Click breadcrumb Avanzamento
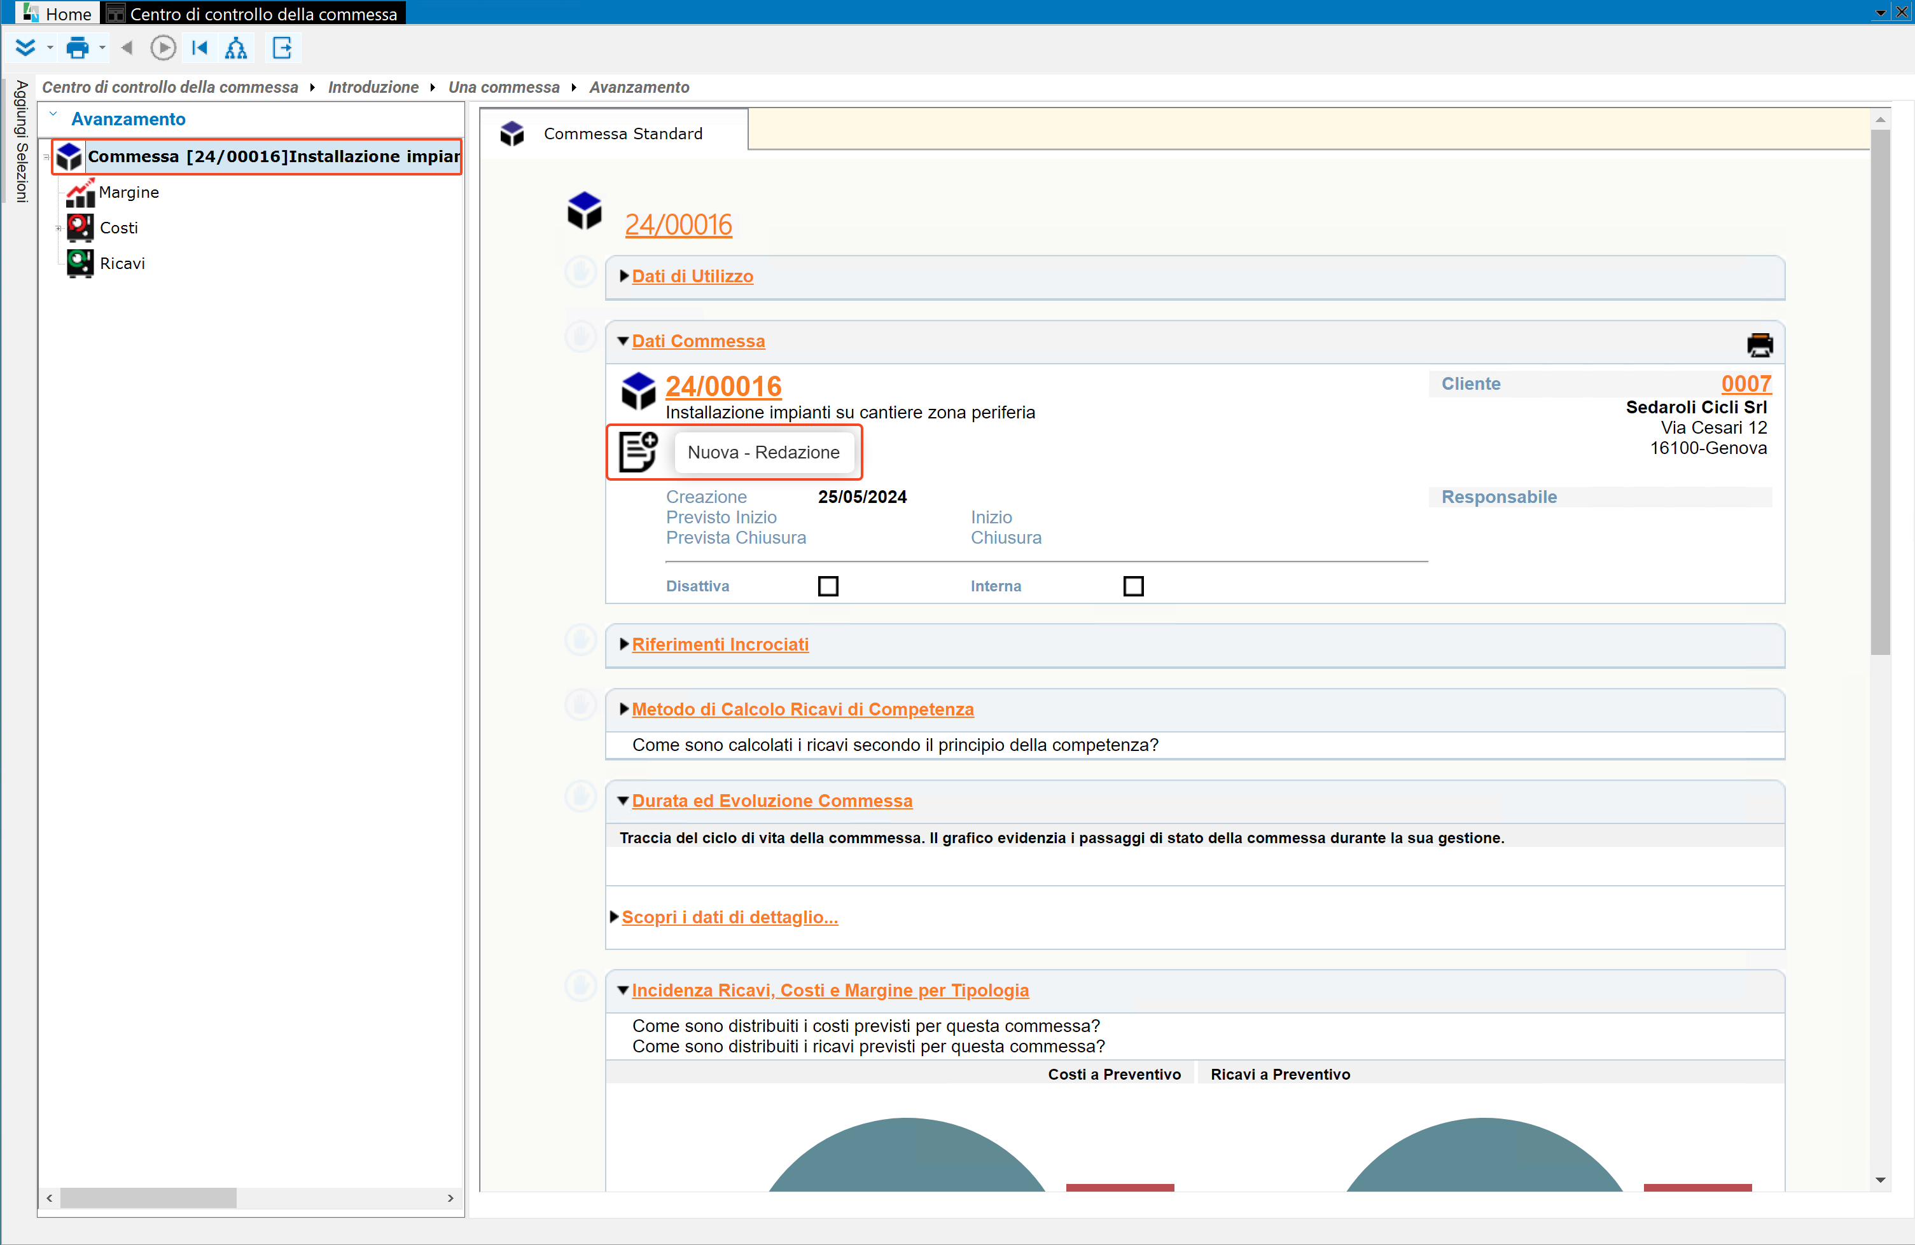The width and height of the screenshot is (1915, 1245). [x=639, y=87]
